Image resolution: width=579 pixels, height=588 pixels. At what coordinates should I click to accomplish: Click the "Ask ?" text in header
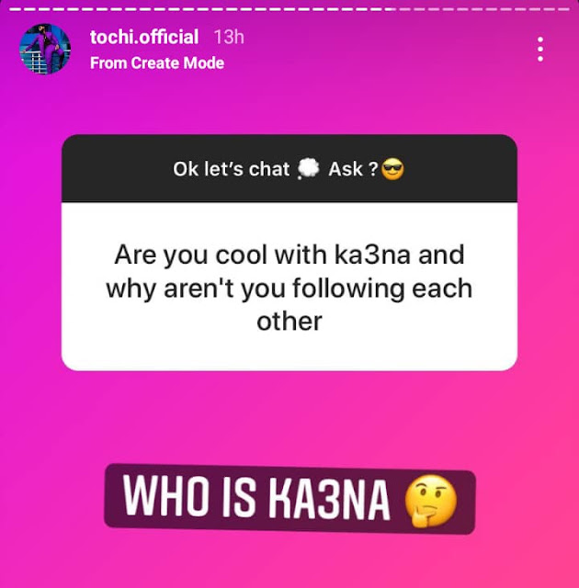(353, 169)
